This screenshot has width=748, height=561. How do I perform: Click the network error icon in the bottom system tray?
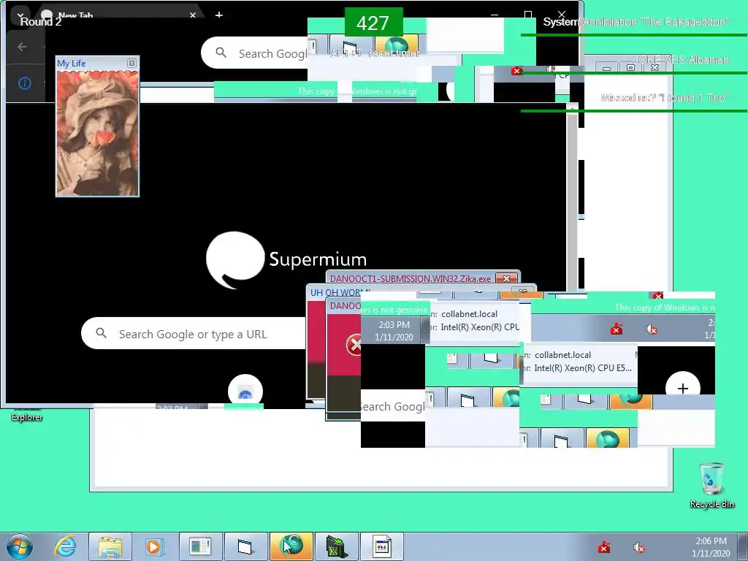(604, 547)
